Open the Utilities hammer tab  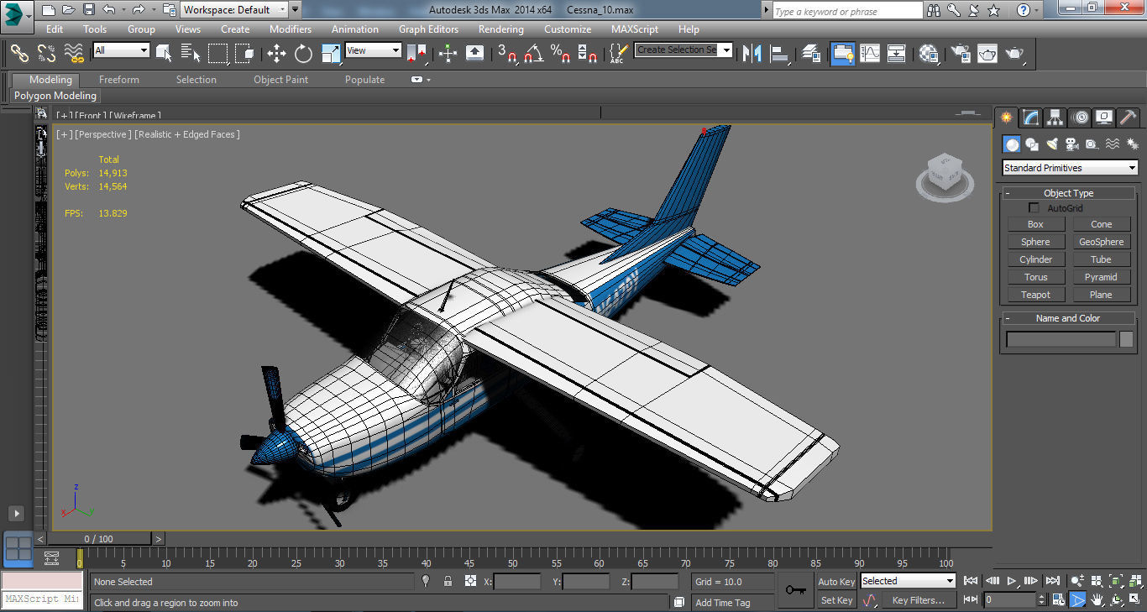click(x=1129, y=118)
